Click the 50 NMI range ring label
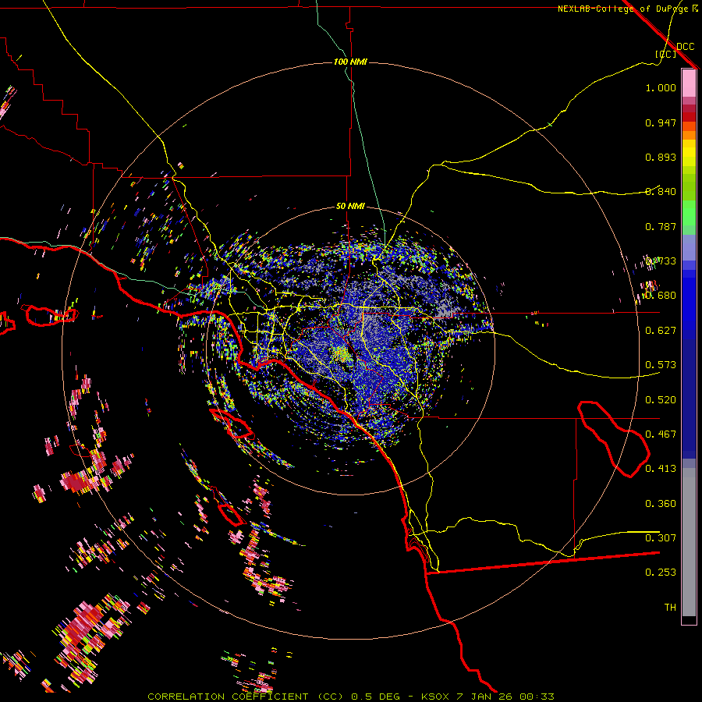Viewport: 702px width, 702px height. tap(350, 206)
